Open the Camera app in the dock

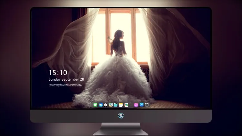(x=147, y=105)
